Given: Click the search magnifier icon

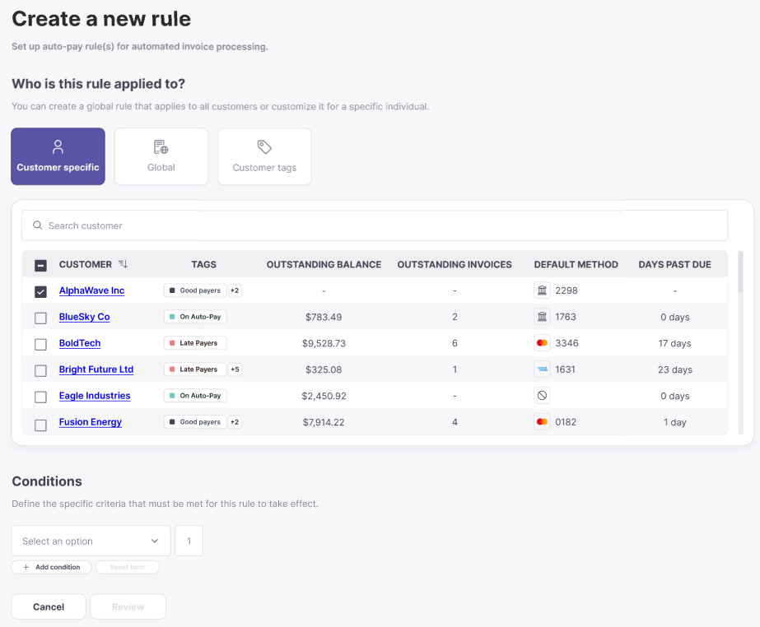Looking at the screenshot, I should [37, 225].
